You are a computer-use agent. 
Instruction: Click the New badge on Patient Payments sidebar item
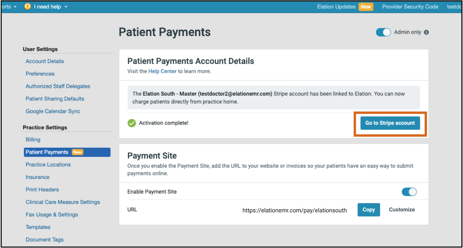point(77,152)
